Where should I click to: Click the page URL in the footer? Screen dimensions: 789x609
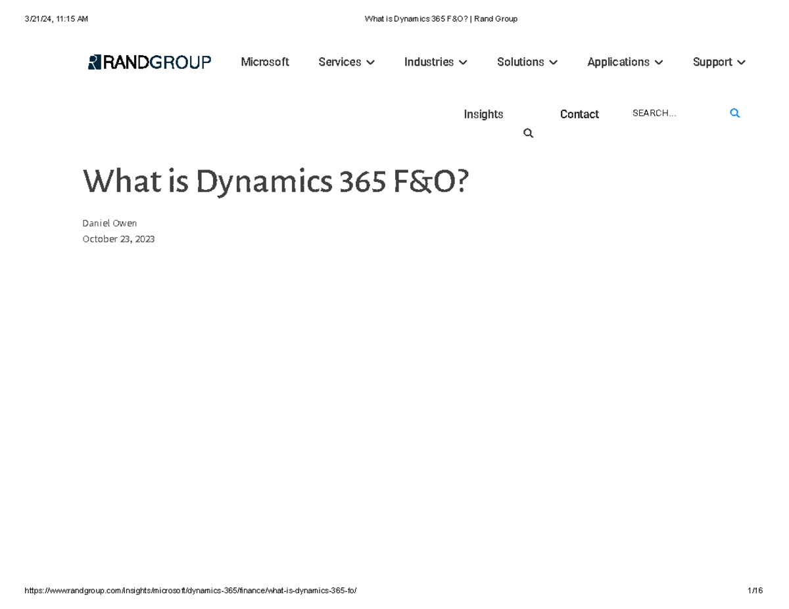(191, 591)
